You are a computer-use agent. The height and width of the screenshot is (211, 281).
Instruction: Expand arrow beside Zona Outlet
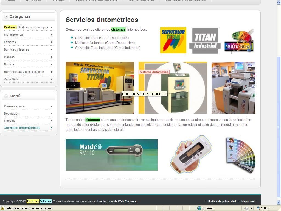(x=52, y=79)
